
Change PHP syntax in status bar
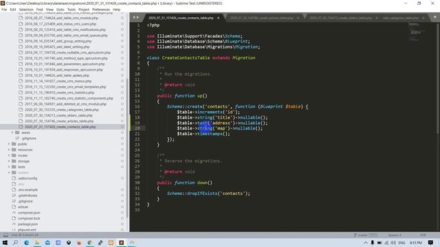point(423,235)
